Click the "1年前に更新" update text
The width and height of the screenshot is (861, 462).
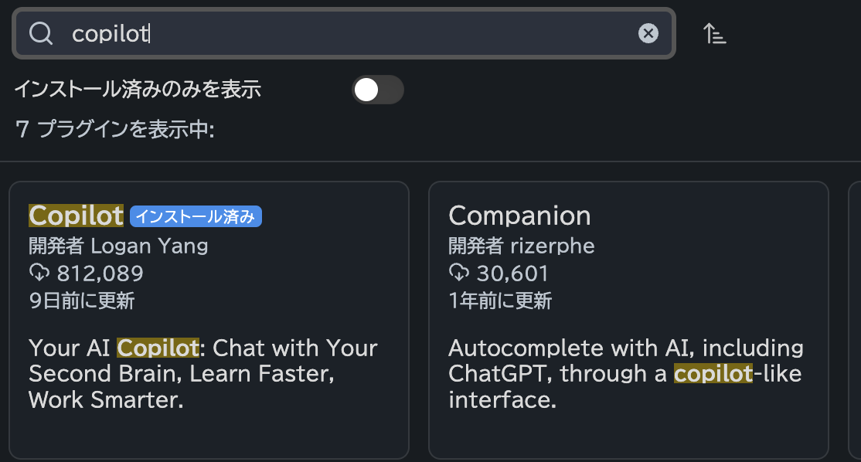[500, 301]
